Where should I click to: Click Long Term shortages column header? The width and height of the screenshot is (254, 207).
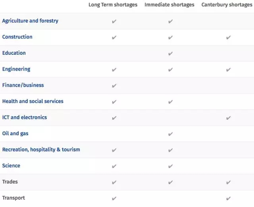point(113,5)
